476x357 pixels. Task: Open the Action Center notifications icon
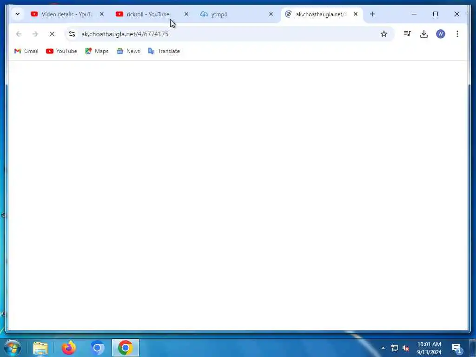click(x=456, y=348)
